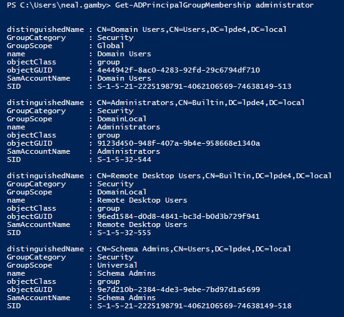The height and width of the screenshot is (317, 344).
Task: Click the Administrators objectGUID starting 9123d450
Action: point(179,143)
